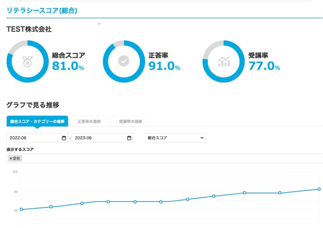Image resolution: width=323 pixels, height=228 pixels.
Task: Click the グラフで見る推移 heading
Action: click(33, 105)
